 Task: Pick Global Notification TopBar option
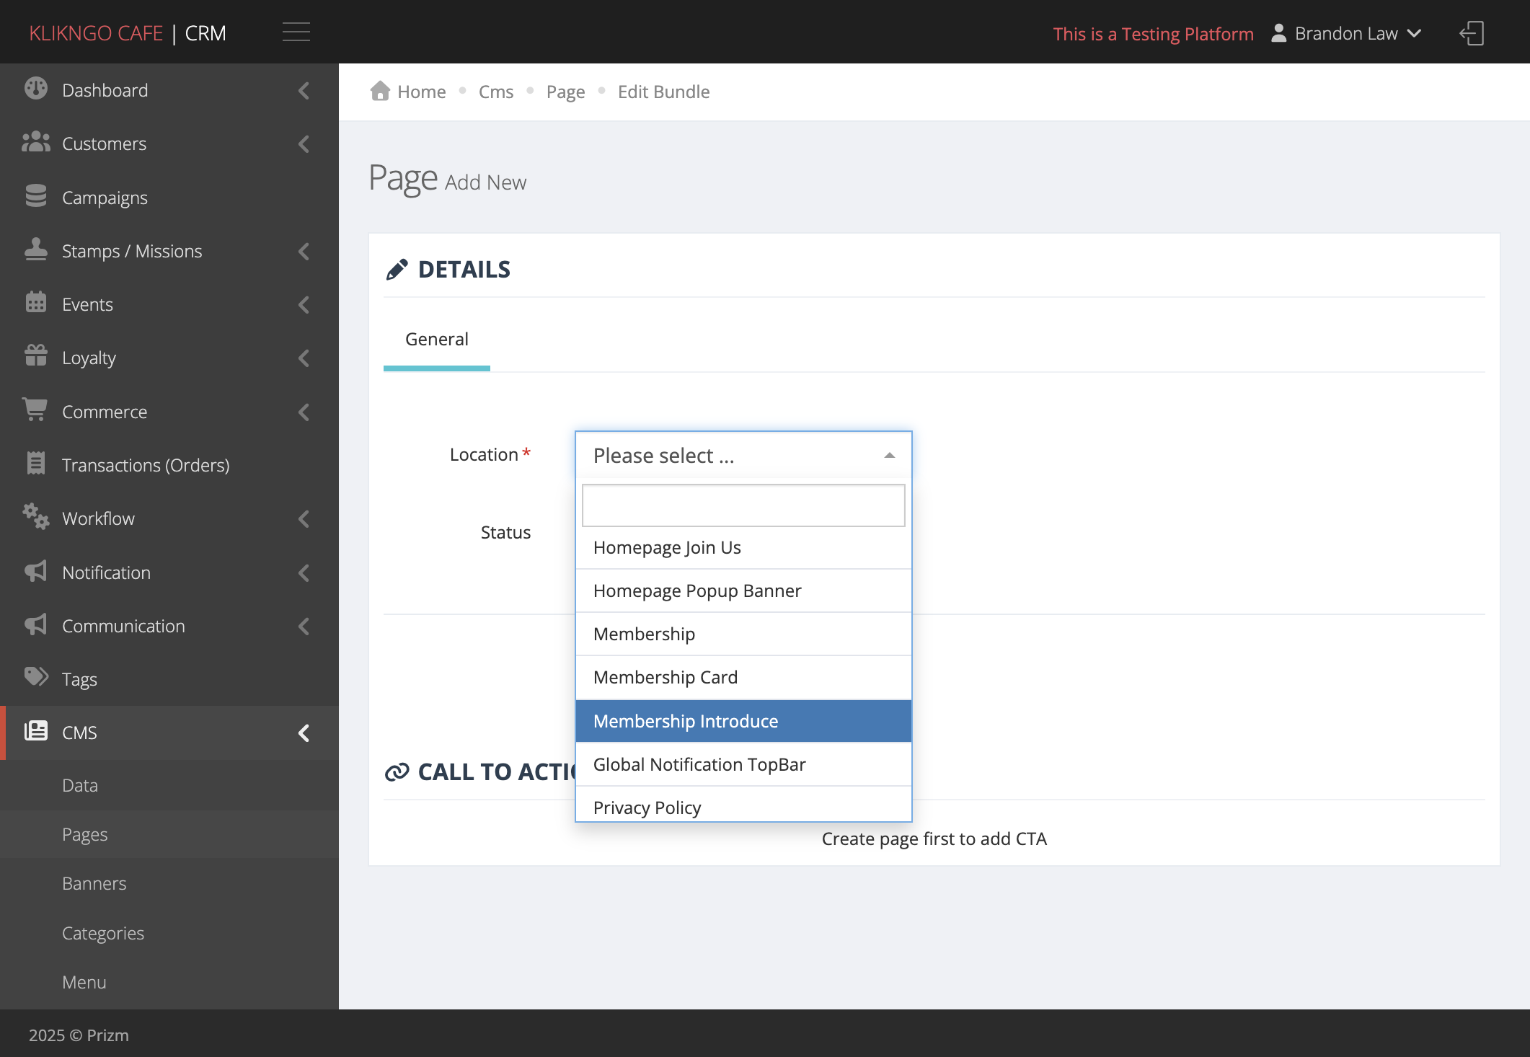coord(743,764)
